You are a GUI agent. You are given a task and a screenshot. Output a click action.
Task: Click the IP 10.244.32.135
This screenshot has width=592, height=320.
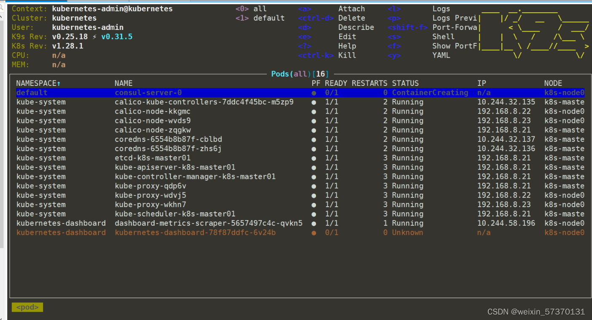pyautogui.click(x=506, y=102)
